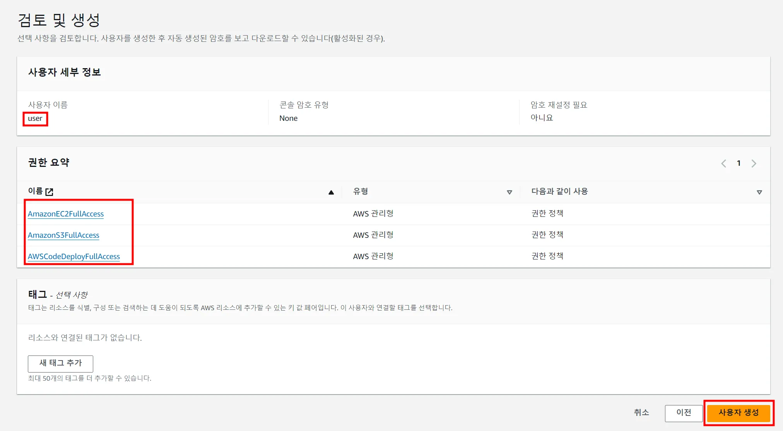Select page 1 in permissions pagination
The image size is (783, 431).
[x=739, y=163]
